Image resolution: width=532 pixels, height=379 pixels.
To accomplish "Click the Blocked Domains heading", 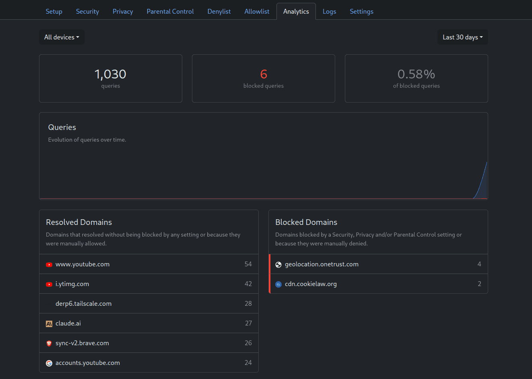I will (306, 222).
